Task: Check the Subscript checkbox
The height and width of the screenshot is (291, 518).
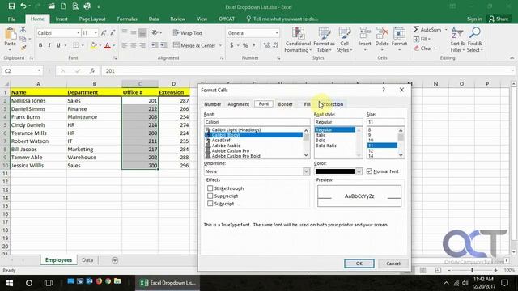Action: point(210,204)
